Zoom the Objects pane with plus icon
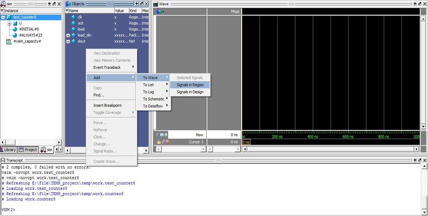Viewport: 428px width, 216px height. (x=137, y=4)
